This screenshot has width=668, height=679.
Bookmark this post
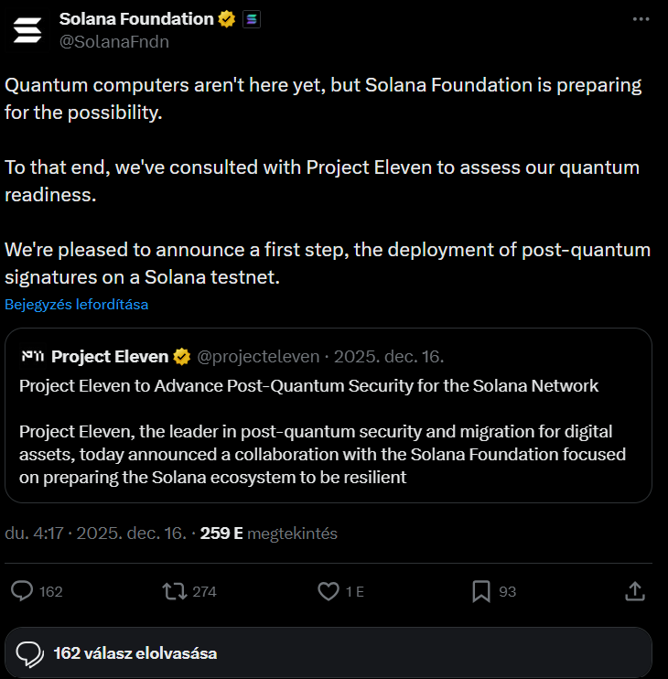point(481,591)
